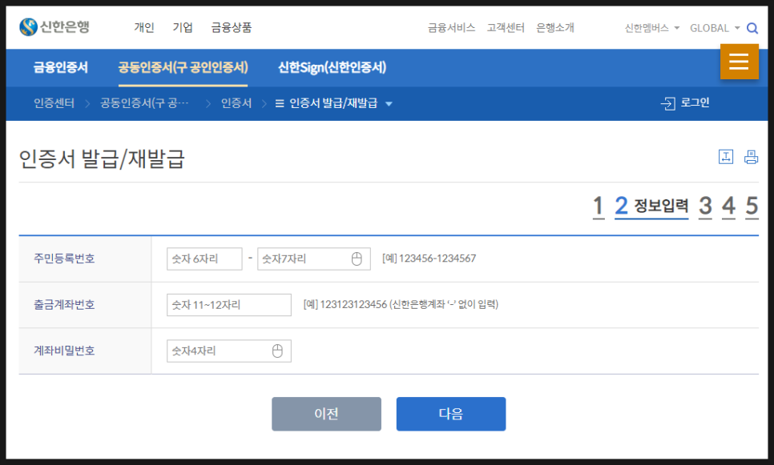Open the GLOBAL language dropdown
This screenshot has height=465, width=774.
click(x=714, y=27)
